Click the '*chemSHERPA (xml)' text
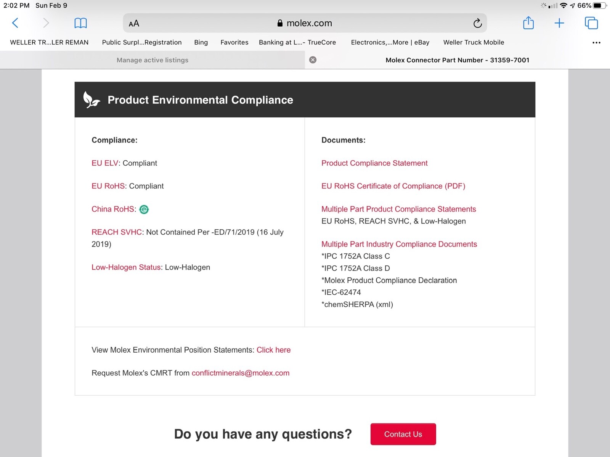The width and height of the screenshot is (610, 457). (x=357, y=305)
